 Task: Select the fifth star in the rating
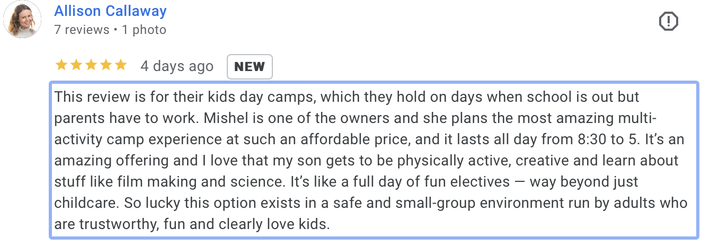point(121,65)
